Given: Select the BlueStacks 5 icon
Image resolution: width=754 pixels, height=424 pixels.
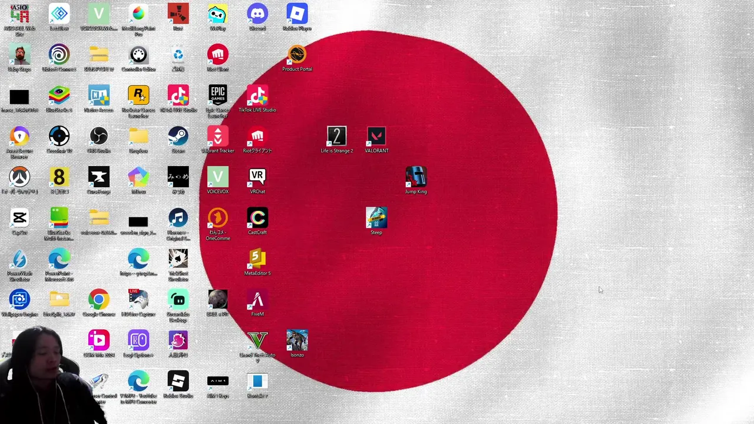Looking at the screenshot, I should [x=59, y=95].
